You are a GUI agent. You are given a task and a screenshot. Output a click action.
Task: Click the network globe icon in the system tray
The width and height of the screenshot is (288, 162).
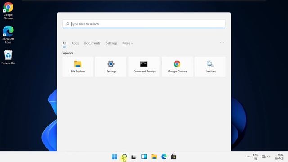coord(264,157)
